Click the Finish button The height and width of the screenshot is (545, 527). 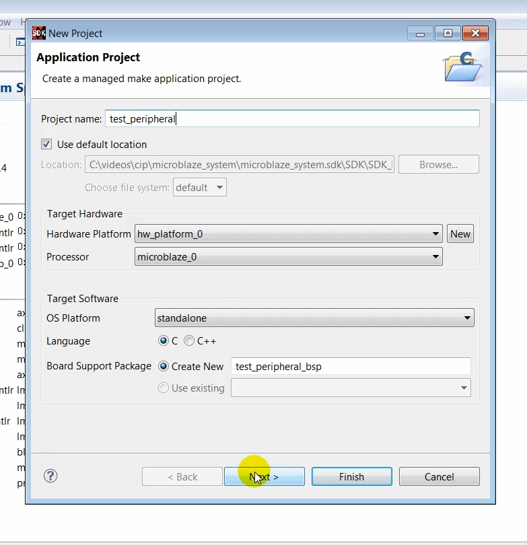(352, 476)
